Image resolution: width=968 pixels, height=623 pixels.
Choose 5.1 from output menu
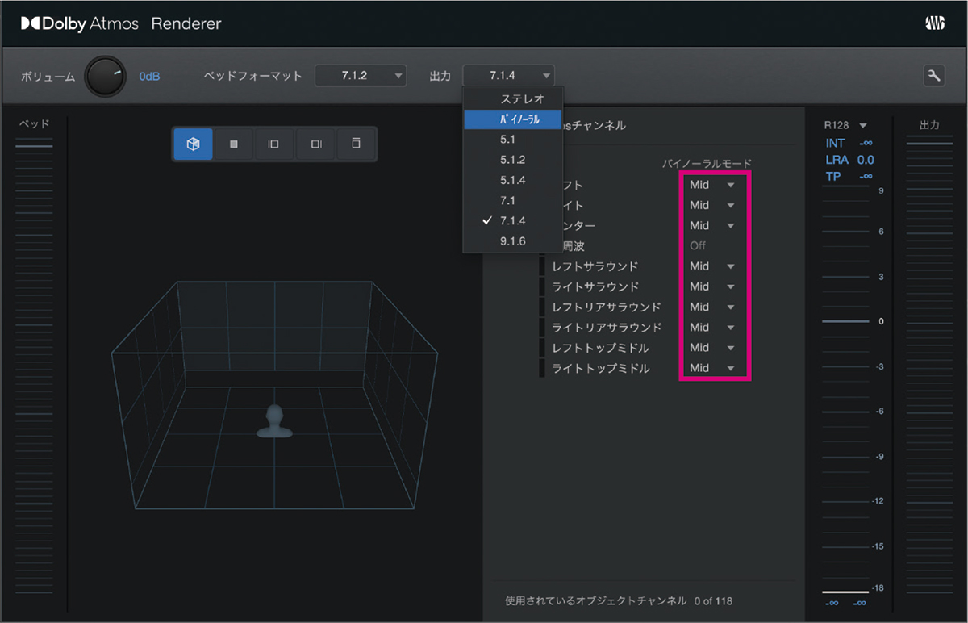(513, 140)
